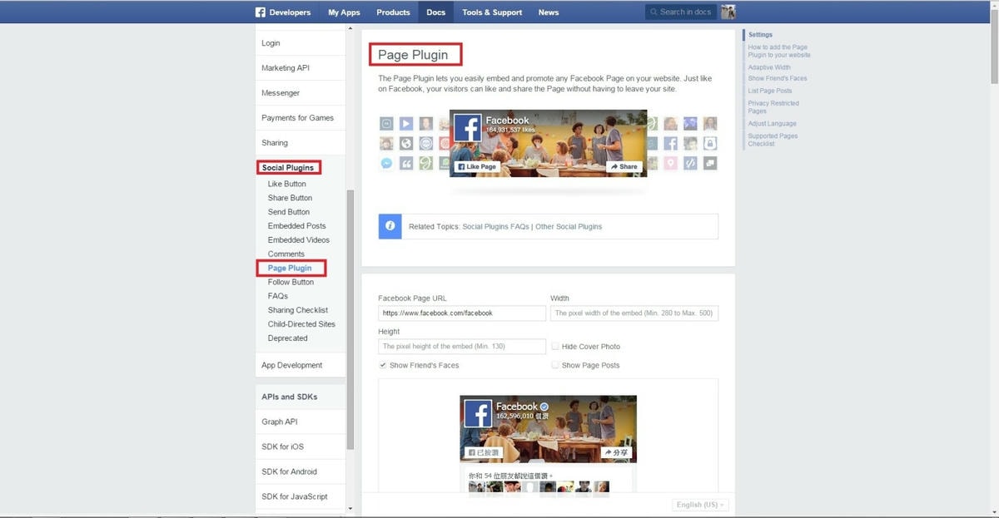The height and width of the screenshot is (518, 999).
Task: Open Social Plugins FAQs related link
Action: pyautogui.click(x=496, y=226)
